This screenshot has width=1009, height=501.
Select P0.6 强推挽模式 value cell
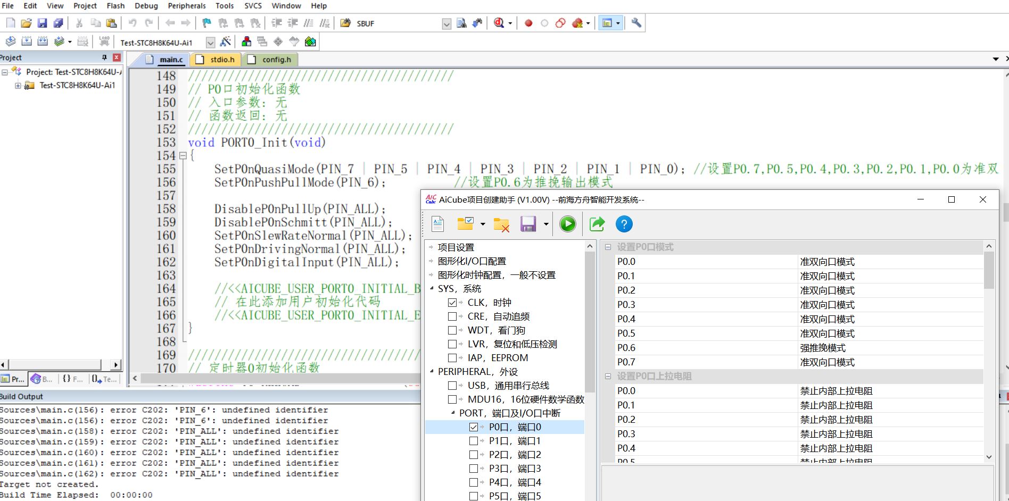(x=890, y=348)
